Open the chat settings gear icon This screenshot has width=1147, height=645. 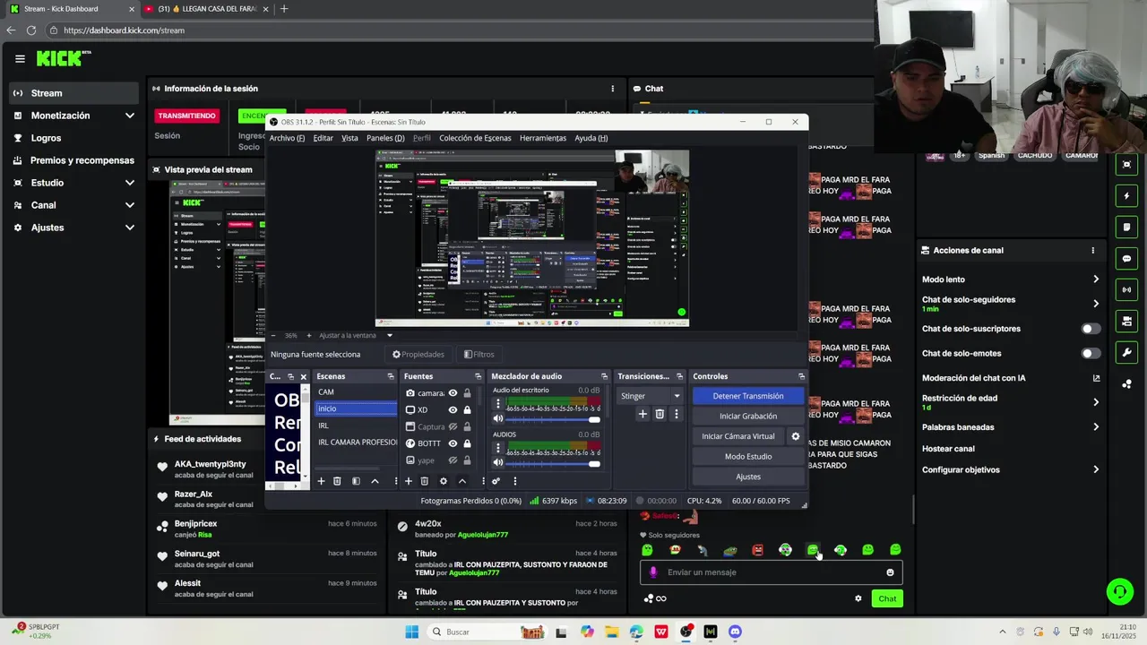[x=858, y=598]
